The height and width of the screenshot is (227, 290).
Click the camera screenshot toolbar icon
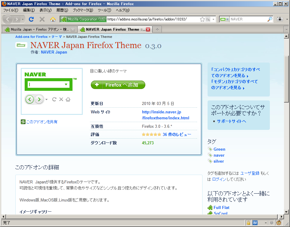(280, 19)
